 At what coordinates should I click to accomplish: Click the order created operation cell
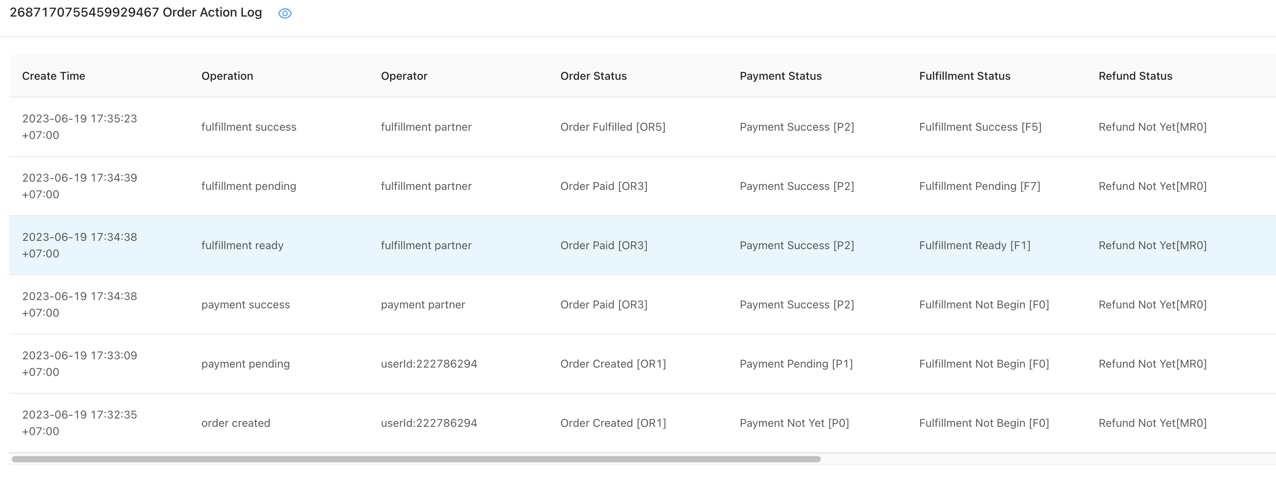click(236, 423)
